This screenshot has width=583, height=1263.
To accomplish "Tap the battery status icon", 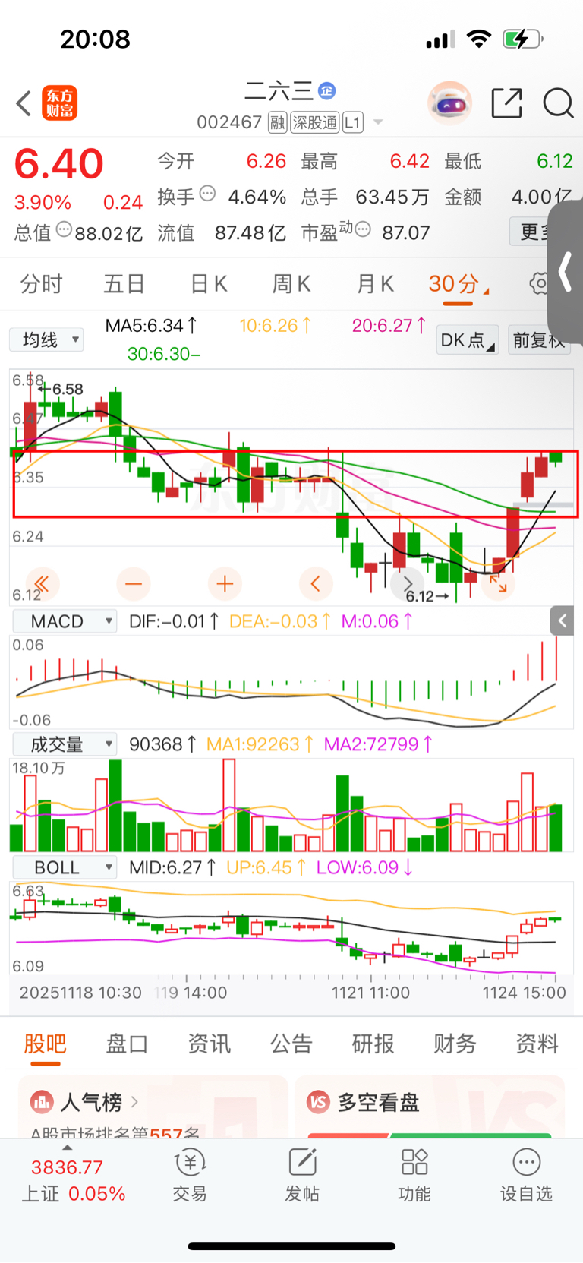I will click(523, 39).
